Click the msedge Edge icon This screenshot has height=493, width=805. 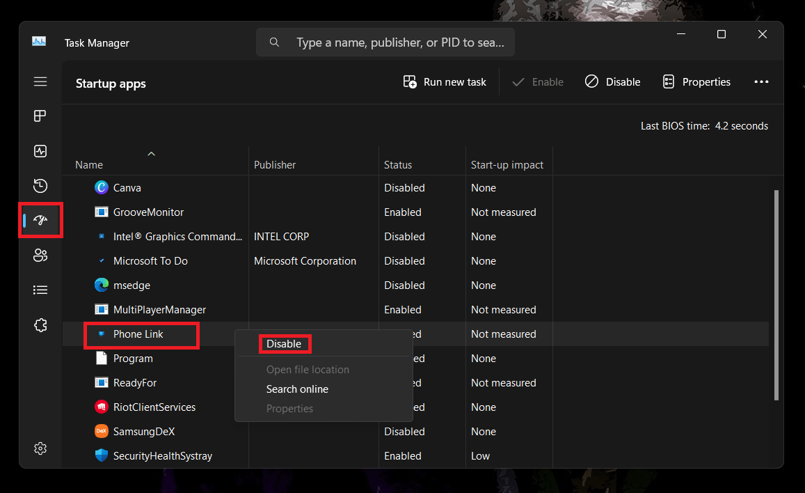[x=102, y=285]
